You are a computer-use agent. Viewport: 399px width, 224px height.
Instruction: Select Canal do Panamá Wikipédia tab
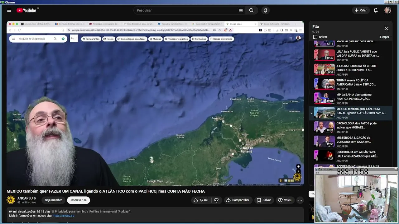pyautogui.click(x=276, y=24)
